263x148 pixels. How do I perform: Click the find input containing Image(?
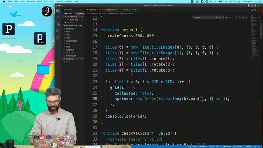(204, 17)
